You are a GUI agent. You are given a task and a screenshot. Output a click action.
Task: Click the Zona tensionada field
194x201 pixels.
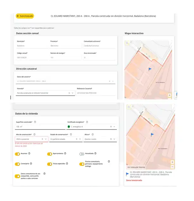coord(99,57)
